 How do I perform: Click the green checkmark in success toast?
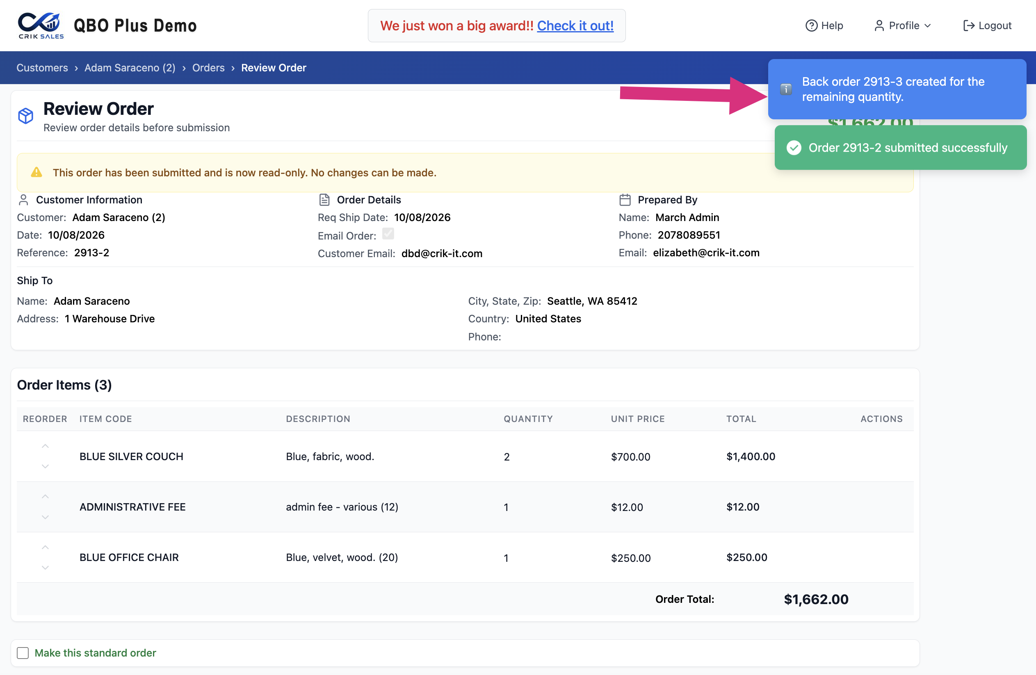click(794, 148)
